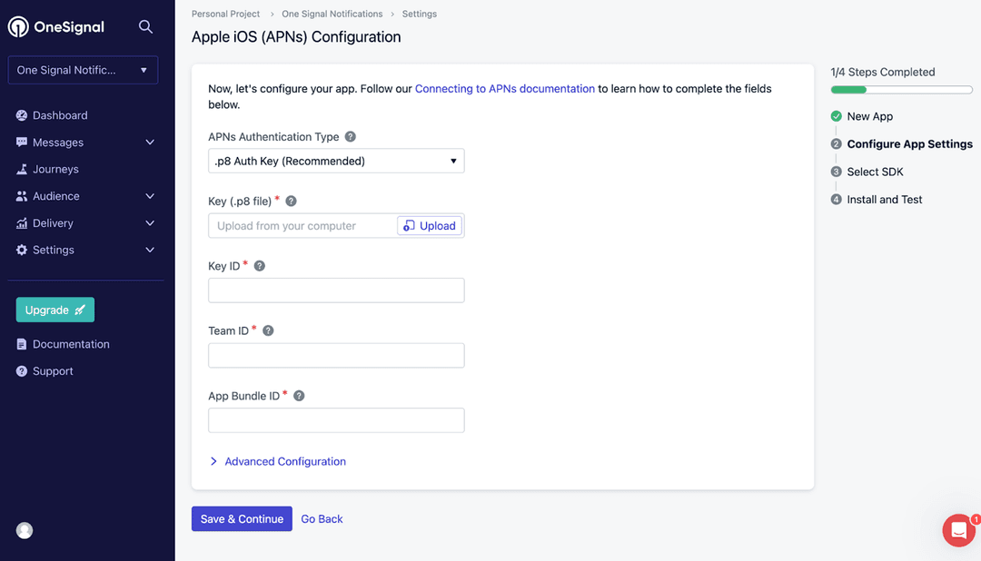Click inside the Team ID input field
The image size is (981, 561).
336,355
